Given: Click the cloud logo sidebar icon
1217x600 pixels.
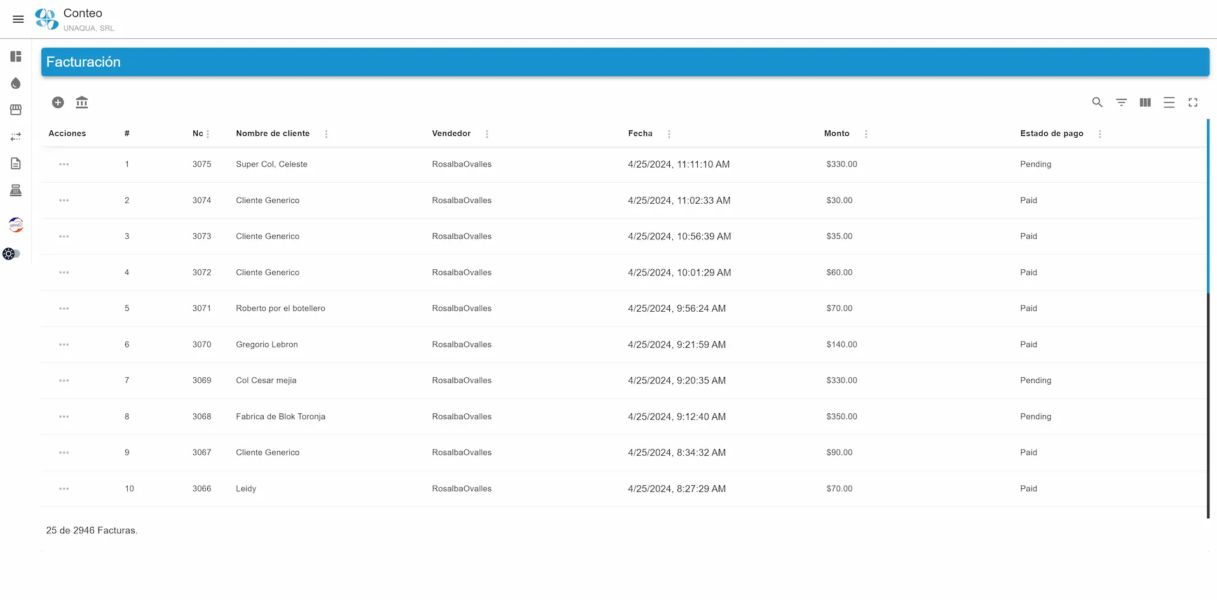Looking at the screenshot, I should (x=16, y=225).
